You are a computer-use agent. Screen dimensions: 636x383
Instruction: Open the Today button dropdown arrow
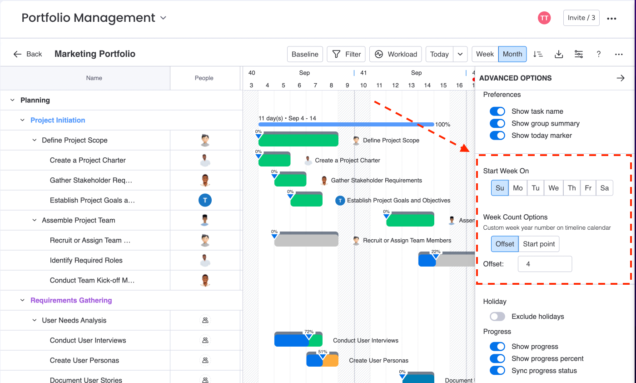pyautogui.click(x=460, y=54)
